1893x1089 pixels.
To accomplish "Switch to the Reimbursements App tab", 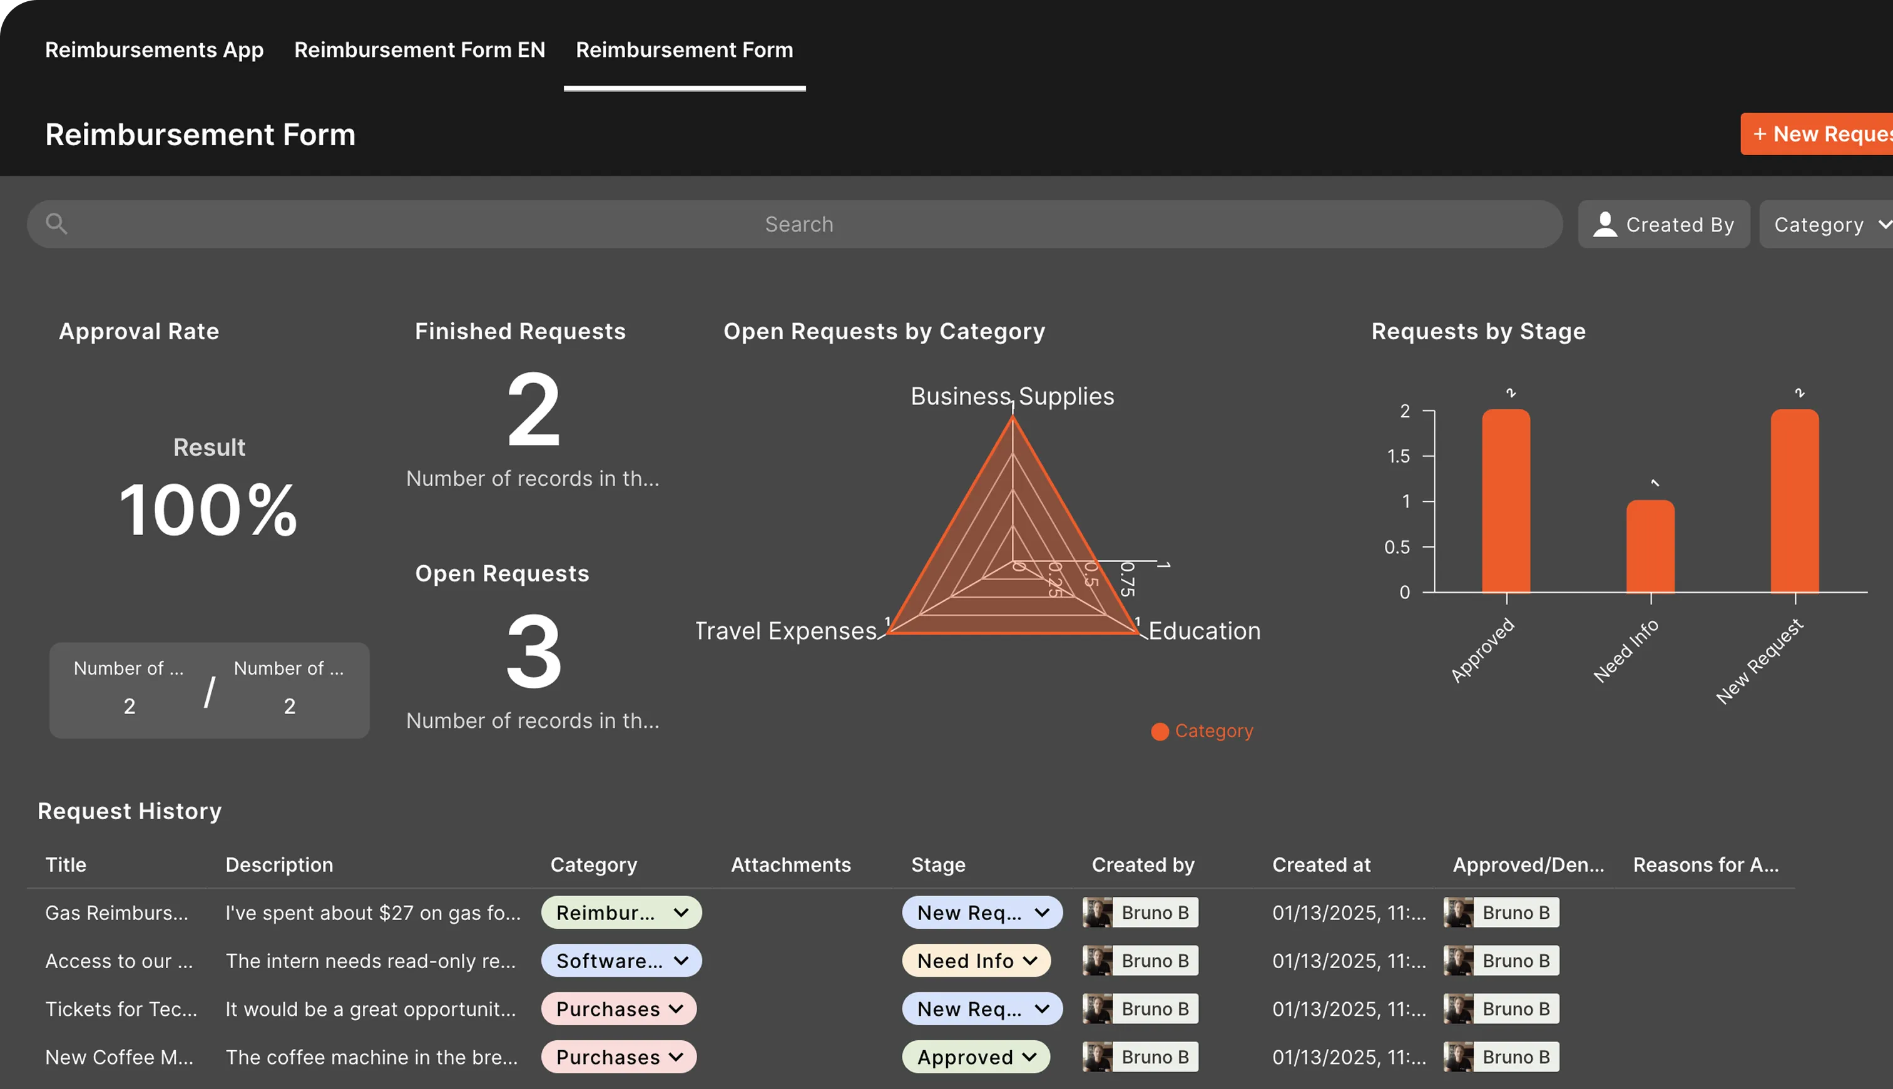I will (x=153, y=49).
